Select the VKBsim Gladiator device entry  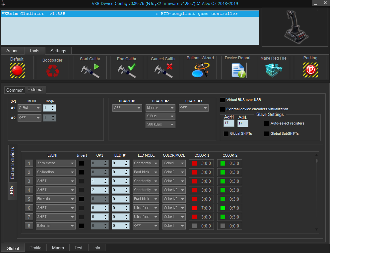pyautogui.click(x=130, y=14)
